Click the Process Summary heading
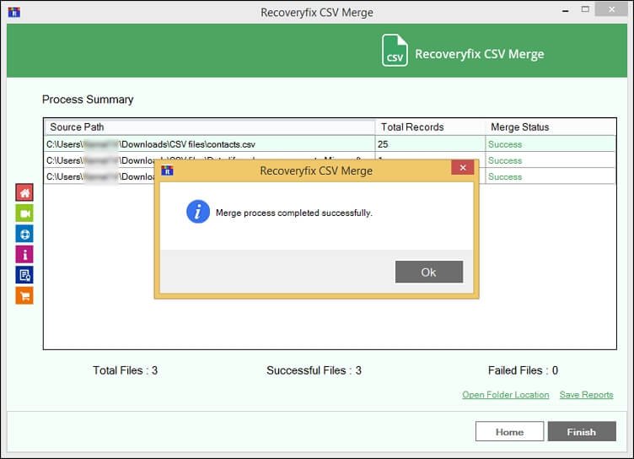Screen dimensions: 634x459 (x=88, y=100)
